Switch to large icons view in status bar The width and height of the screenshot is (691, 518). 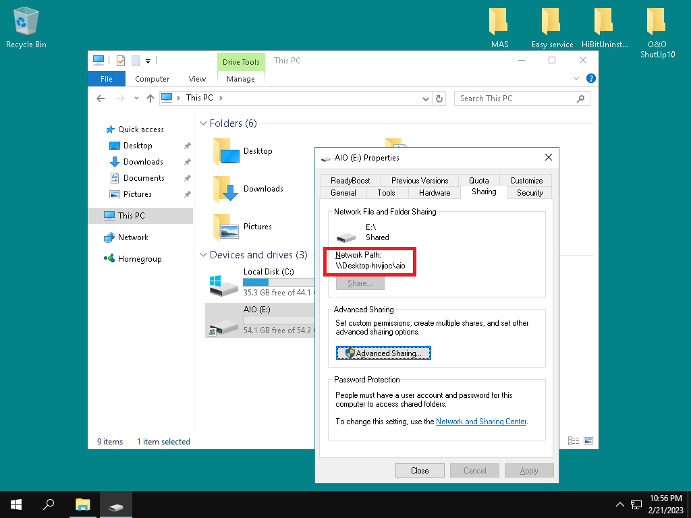click(588, 441)
